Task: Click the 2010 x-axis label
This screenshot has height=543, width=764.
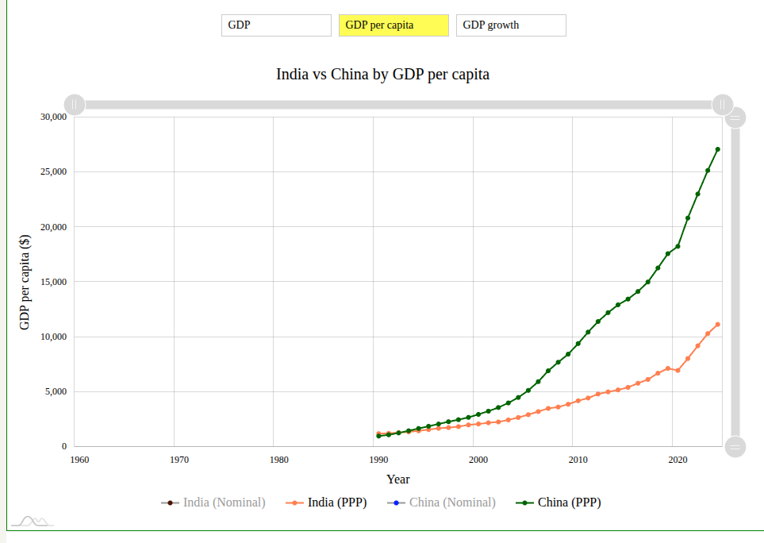Action: tap(578, 460)
